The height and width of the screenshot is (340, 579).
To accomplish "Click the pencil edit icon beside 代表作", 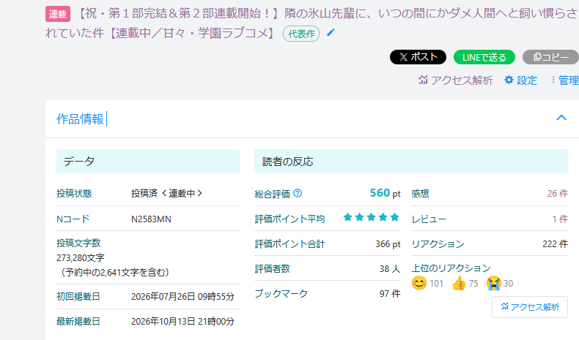I will click(331, 33).
